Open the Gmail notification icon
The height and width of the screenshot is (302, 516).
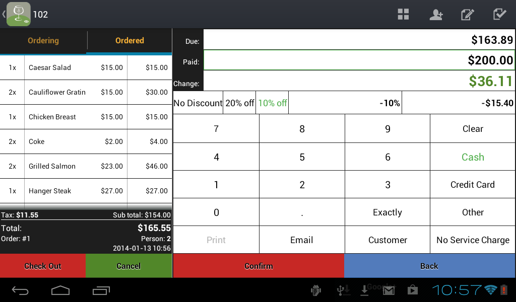click(389, 290)
